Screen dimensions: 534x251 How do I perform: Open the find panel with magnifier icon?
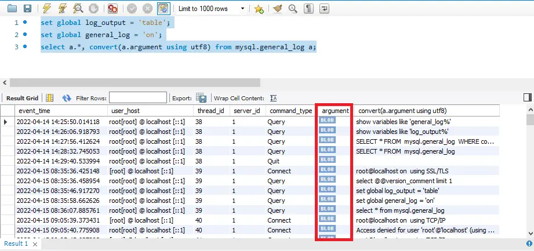pyautogui.click(x=293, y=9)
